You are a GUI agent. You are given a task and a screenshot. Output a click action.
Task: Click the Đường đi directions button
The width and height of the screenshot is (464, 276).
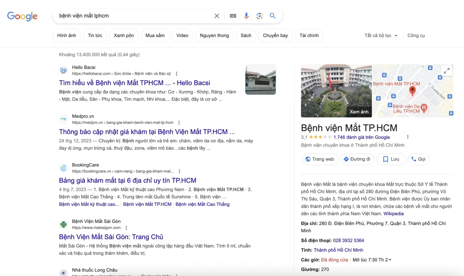click(x=357, y=159)
